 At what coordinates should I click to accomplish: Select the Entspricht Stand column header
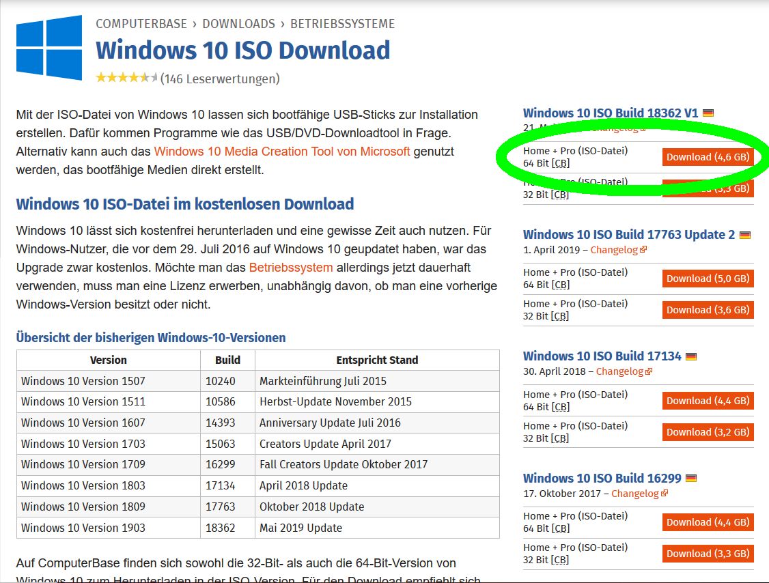pos(377,360)
